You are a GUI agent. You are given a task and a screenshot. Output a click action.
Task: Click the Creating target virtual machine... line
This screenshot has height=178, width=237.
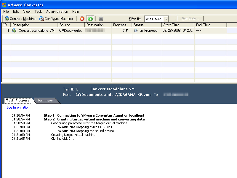[x=75, y=135]
